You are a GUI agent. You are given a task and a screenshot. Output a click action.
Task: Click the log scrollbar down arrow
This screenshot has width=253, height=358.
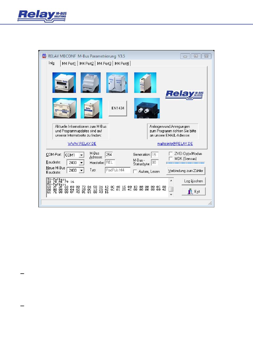(171, 195)
